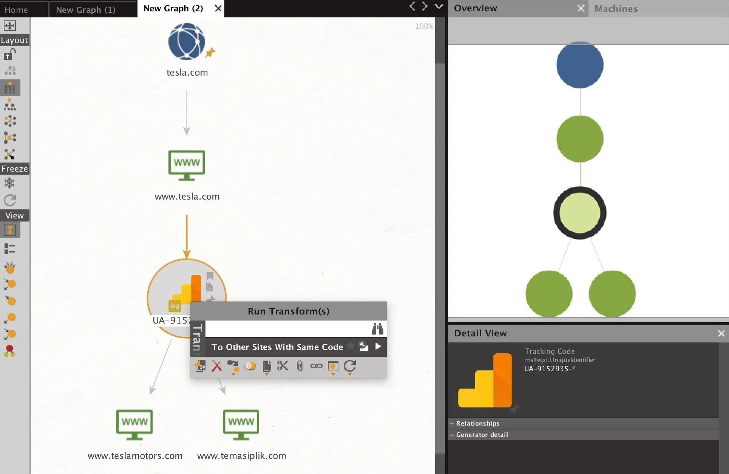729x474 pixels.
Task: Run To Other Sites With Same Code
Action: [x=277, y=347]
